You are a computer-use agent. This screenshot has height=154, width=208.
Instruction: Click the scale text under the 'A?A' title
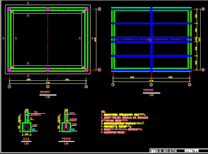tap(26, 144)
